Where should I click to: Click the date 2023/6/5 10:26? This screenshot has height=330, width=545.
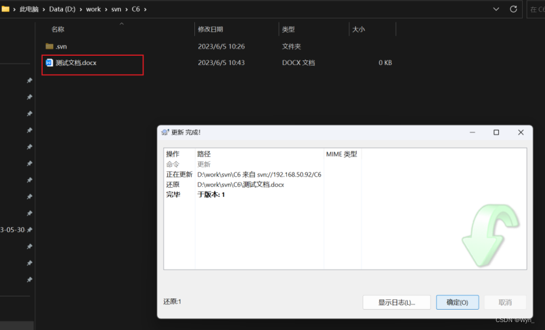coord(221,47)
